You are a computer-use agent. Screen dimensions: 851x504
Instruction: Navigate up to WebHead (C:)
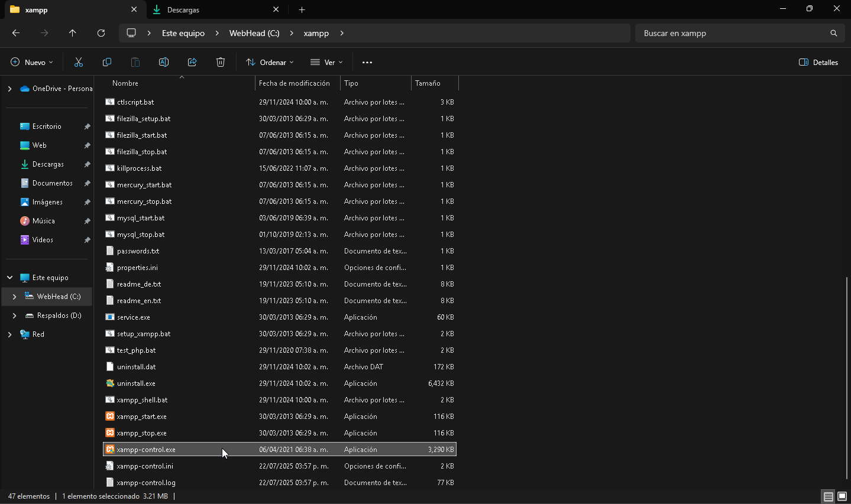tap(72, 33)
